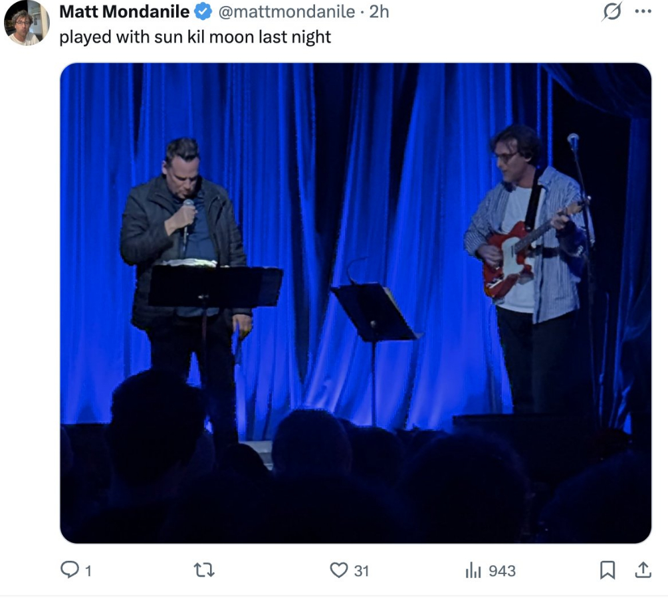
Task: Repost this tweet using the retweet icon
Action: point(205,570)
